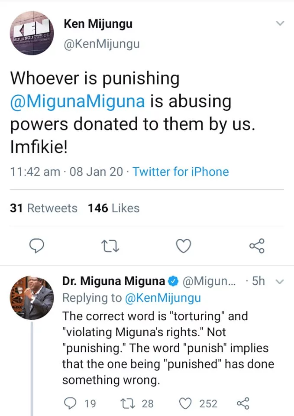
Task: Like Ken Mijungu's main tweet
Action: click(184, 246)
